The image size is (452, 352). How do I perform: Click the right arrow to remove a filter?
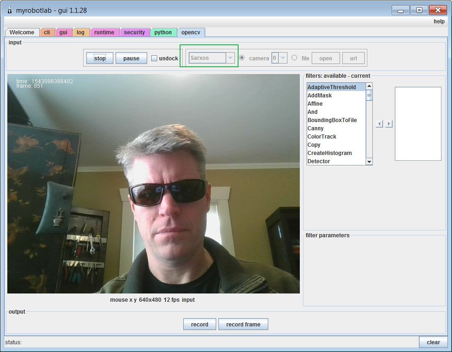point(389,123)
